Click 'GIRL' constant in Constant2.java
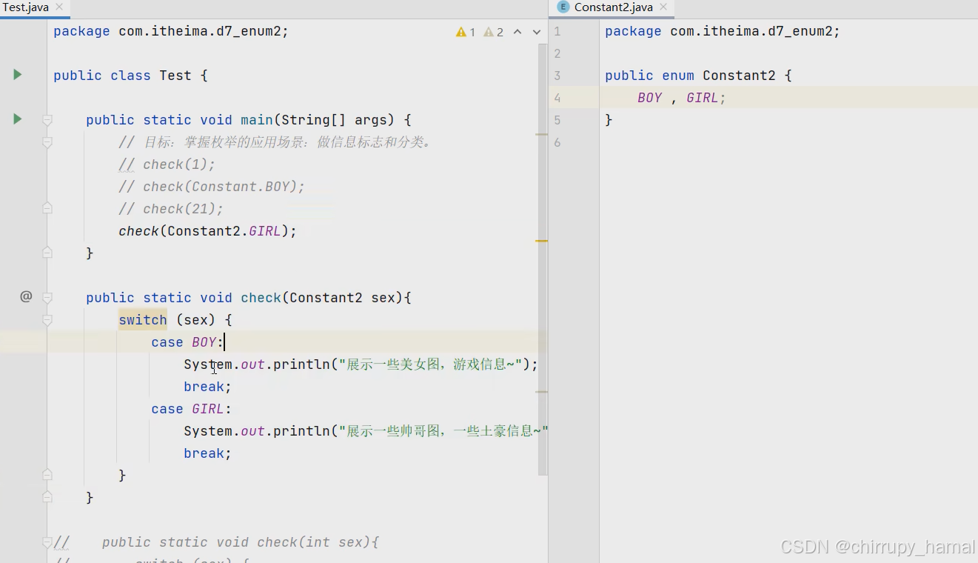This screenshot has height=563, width=978. point(702,98)
